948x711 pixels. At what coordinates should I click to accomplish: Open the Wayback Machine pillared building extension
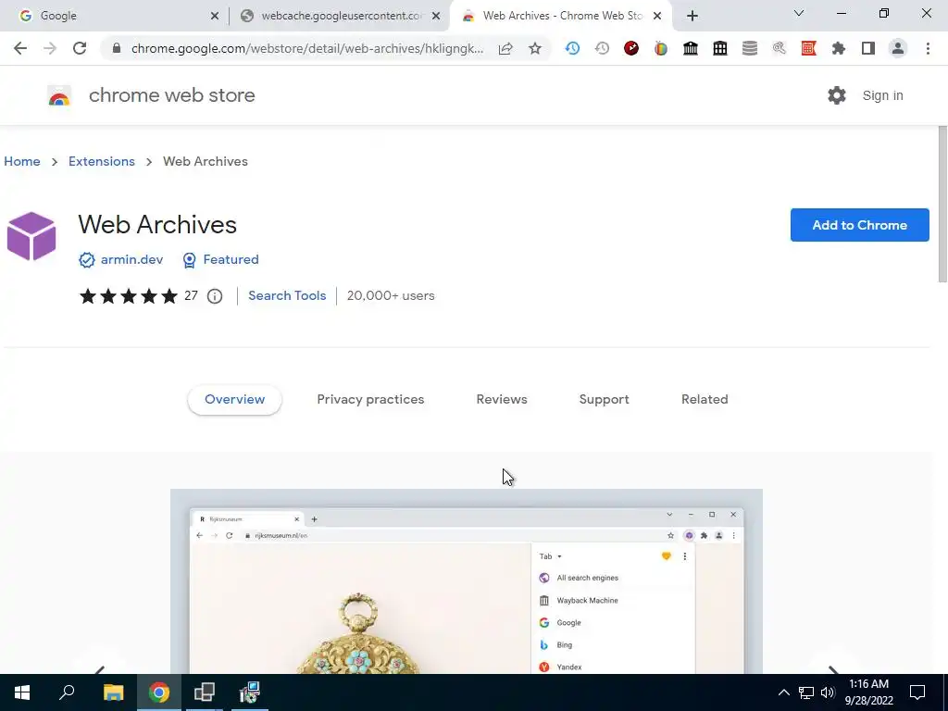pyautogui.click(x=691, y=48)
